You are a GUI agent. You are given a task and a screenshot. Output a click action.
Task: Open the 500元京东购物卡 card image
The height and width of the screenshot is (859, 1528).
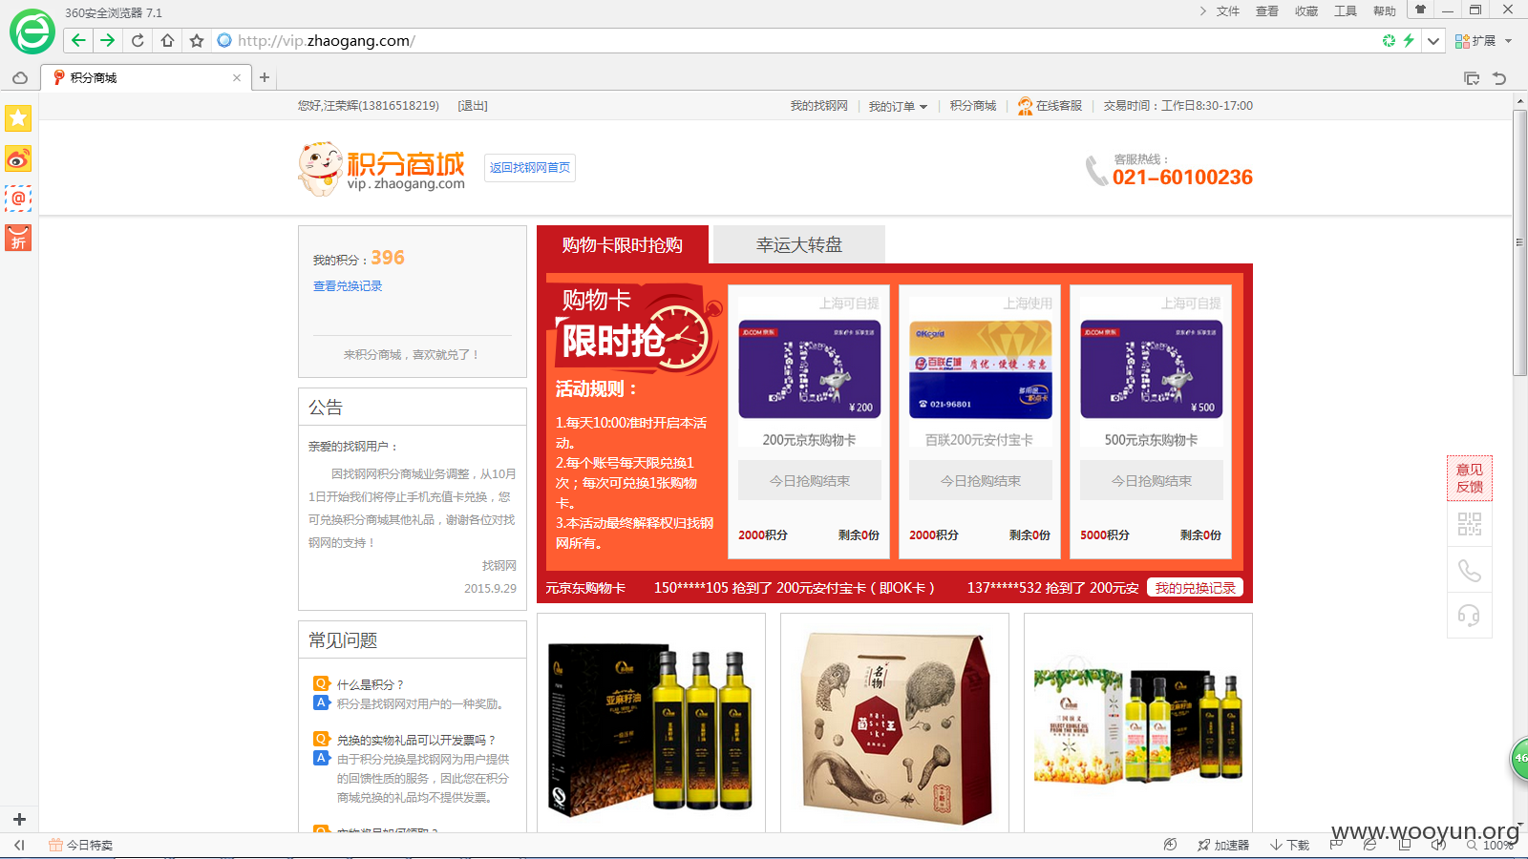(1152, 369)
